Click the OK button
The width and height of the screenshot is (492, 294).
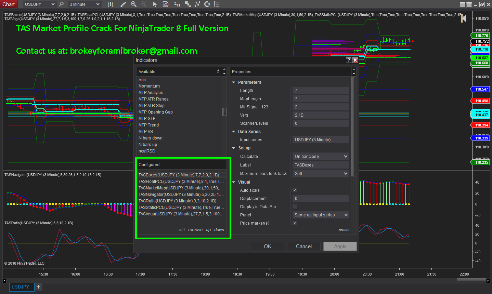coord(268,246)
